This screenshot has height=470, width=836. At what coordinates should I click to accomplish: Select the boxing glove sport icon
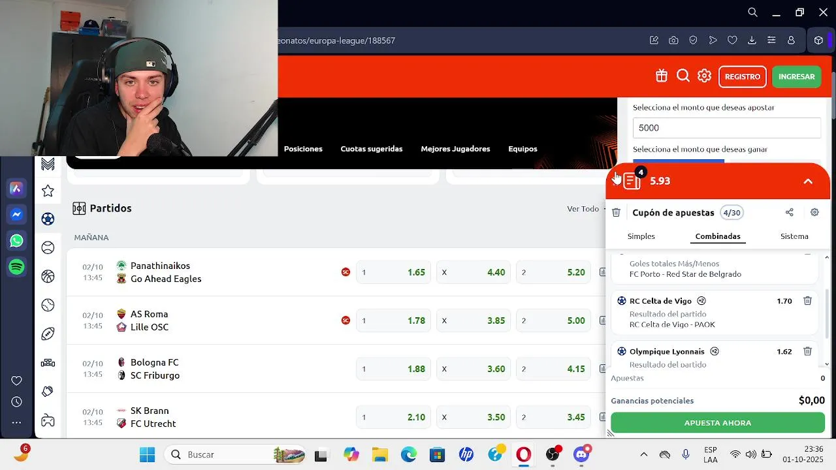tap(48, 391)
